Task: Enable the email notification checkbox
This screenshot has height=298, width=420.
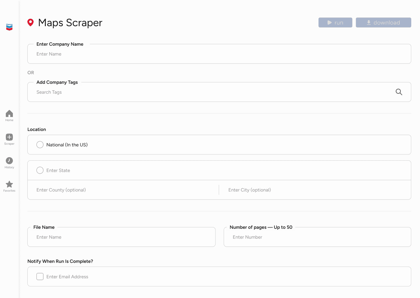Action: click(40, 276)
